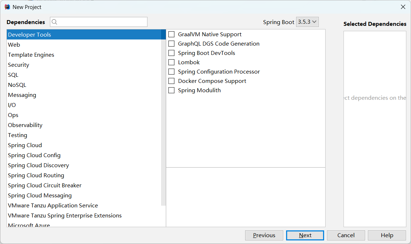411x244 pixels.
Task: Click the Lombok label text
Action: pyautogui.click(x=189, y=62)
